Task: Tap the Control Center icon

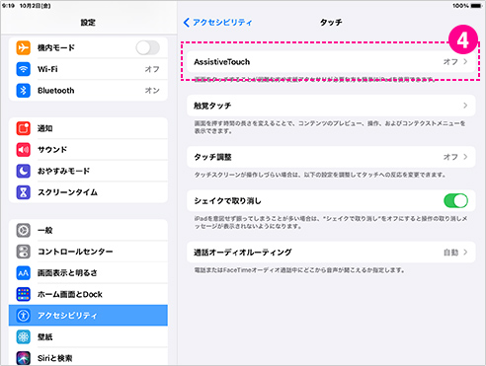Action: tap(24, 252)
